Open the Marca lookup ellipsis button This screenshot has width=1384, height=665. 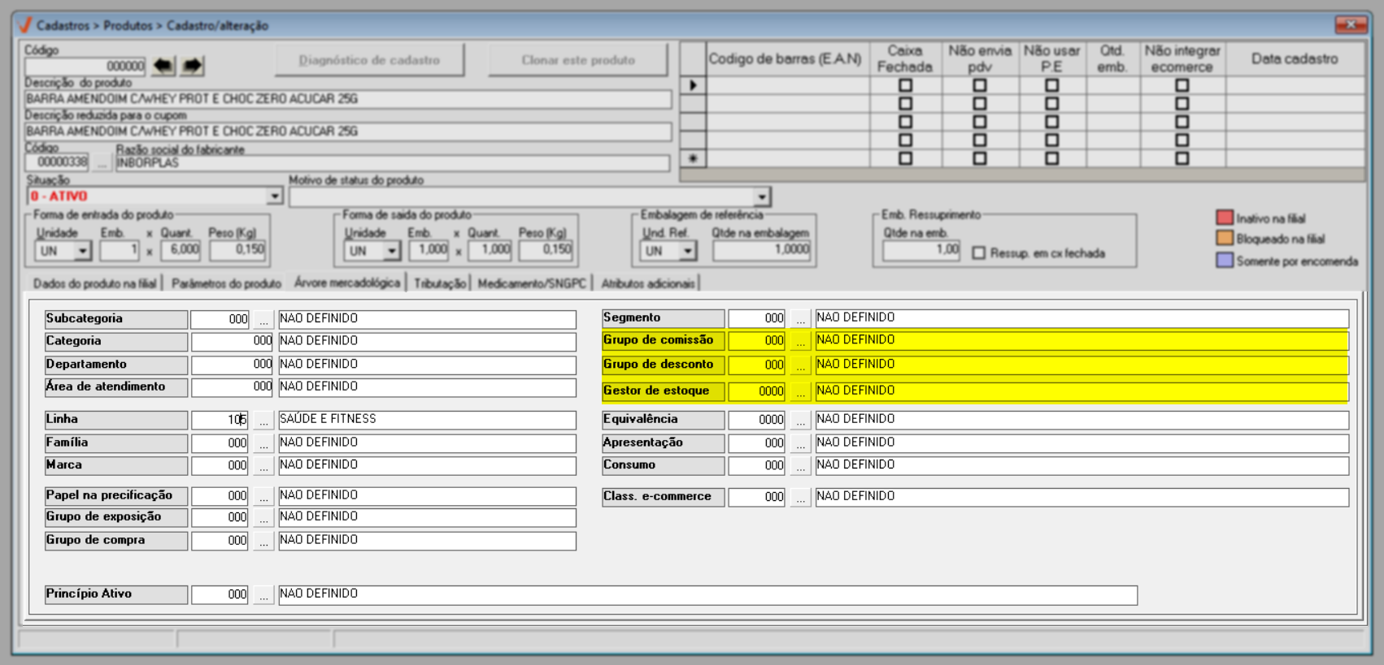(263, 466)
